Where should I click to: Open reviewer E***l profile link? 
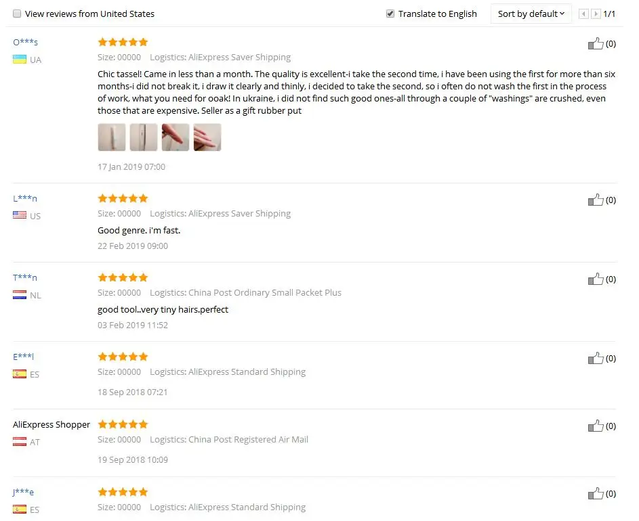coord(23,357)
